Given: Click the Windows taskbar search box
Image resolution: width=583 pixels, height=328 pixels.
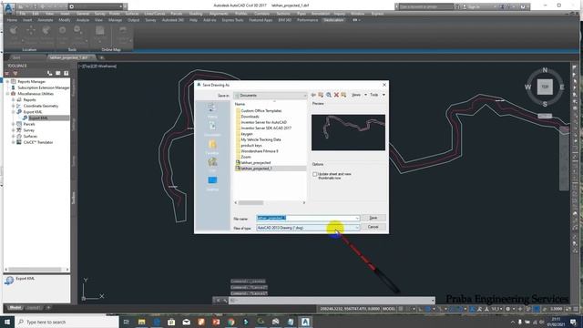Looking at the screenshot, I should (x=66, y=322).
